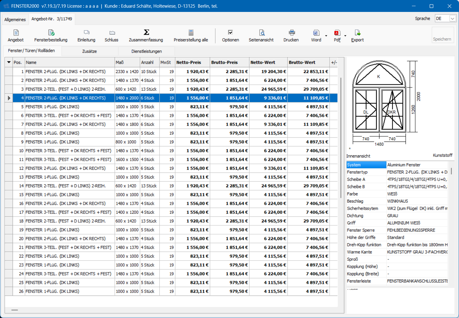Select position 7 FENSTER 2-FLÜG. row
Viewport: 459px width, 318px height.
[65, 124]
